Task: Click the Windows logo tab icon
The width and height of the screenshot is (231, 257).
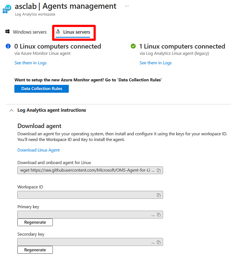Action: click(x=8, y=32)
